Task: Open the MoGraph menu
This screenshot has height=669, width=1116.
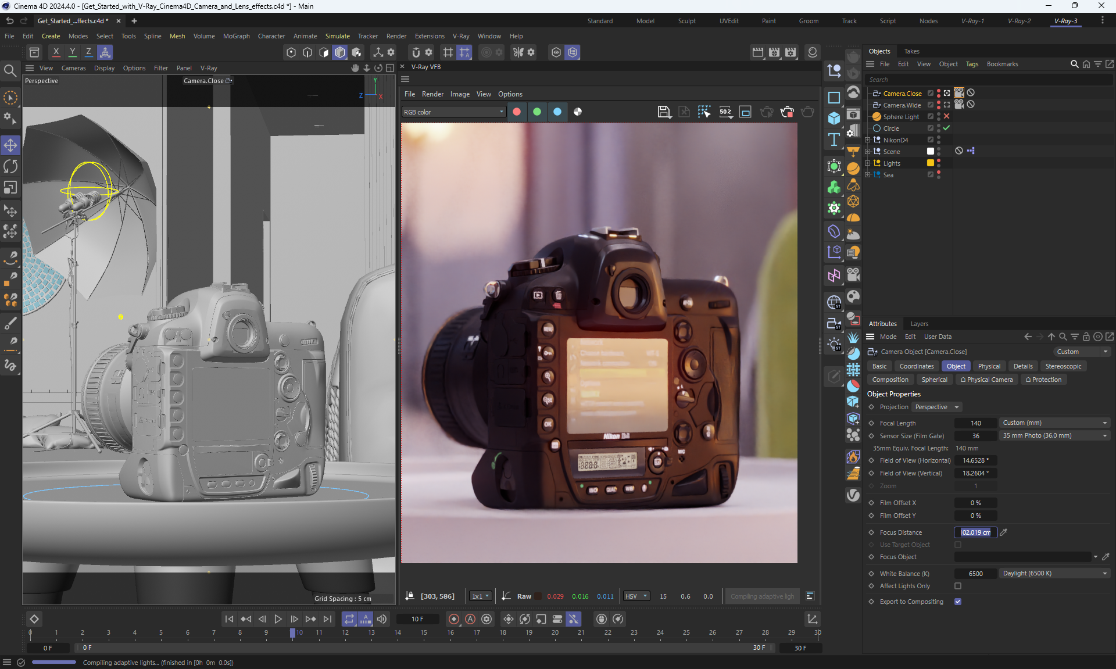Action: tap(236, 36)
